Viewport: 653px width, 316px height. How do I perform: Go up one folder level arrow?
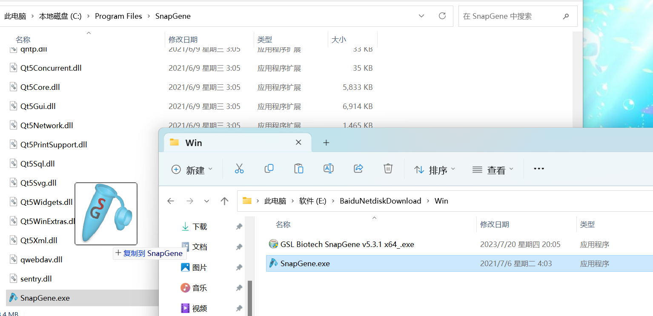(x=225, y=201)
